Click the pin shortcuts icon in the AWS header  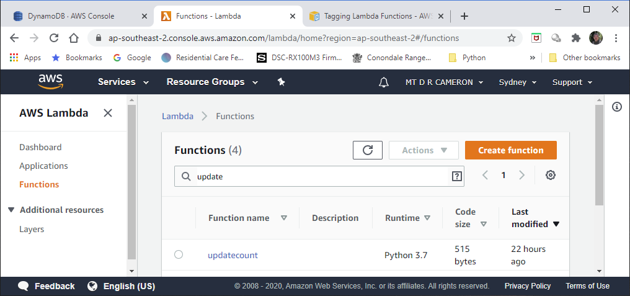click(282, 82)
